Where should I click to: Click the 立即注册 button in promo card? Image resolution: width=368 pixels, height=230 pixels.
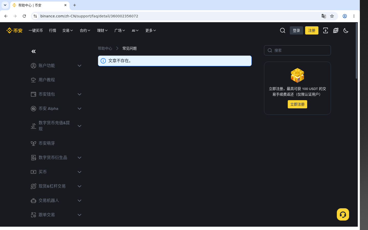297,104
